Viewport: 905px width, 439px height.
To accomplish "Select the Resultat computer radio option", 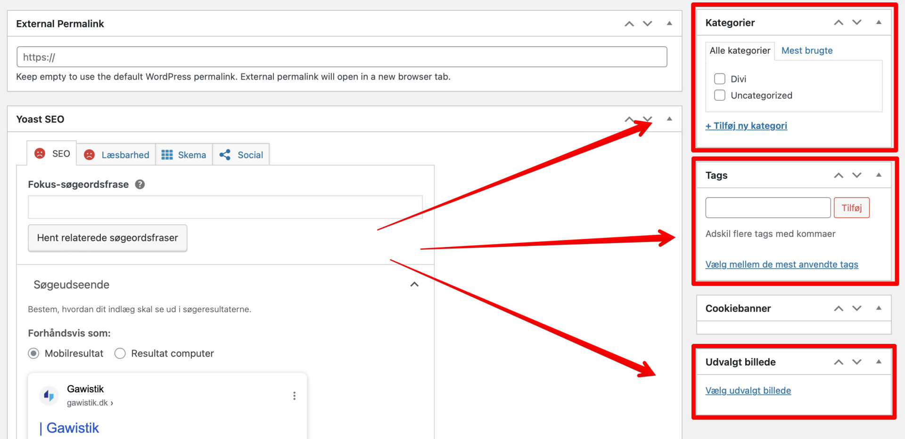I will (x=120, y=353).
